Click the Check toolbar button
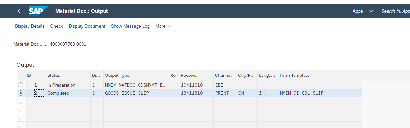Viewport: 410px width, 128px height. tap(57, 26)
